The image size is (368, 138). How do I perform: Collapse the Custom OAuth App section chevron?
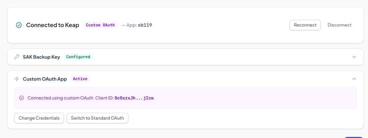pos(354,79)
